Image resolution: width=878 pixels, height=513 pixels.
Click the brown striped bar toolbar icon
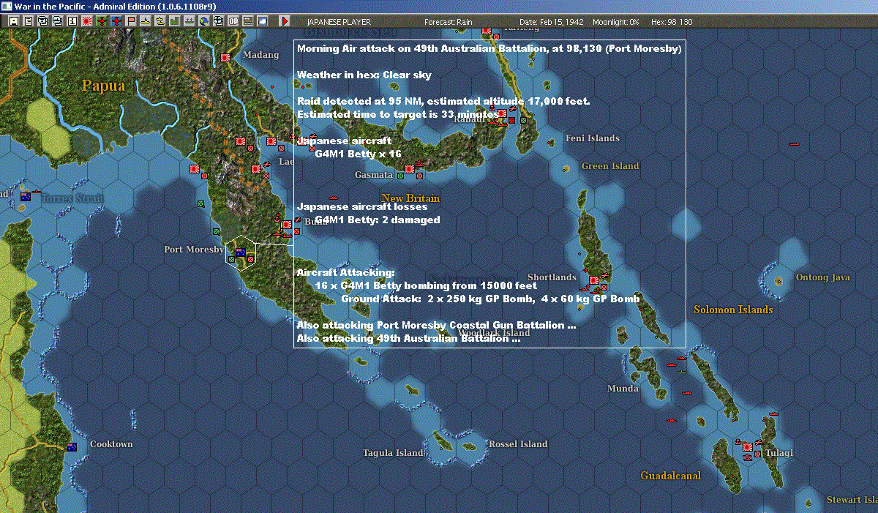(x=247, y=22)
